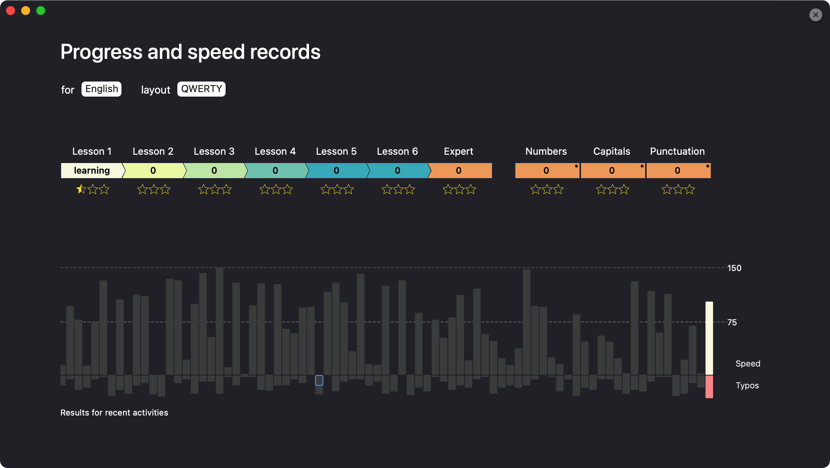Click the Expert lesson indicator
Image resolution: width=830 pixels, height=468 pixels.
[459, 171]
